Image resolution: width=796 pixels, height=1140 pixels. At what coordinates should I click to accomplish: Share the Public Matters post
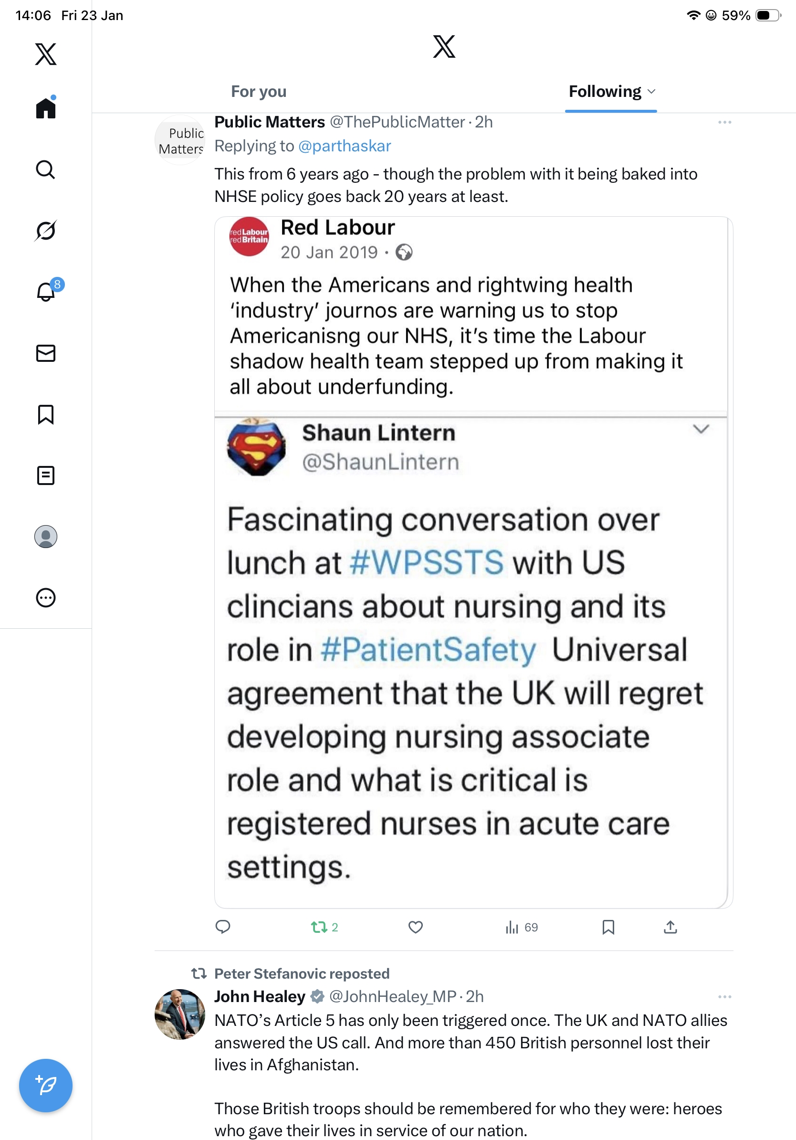pyautogui.click(x=670, y=927)
